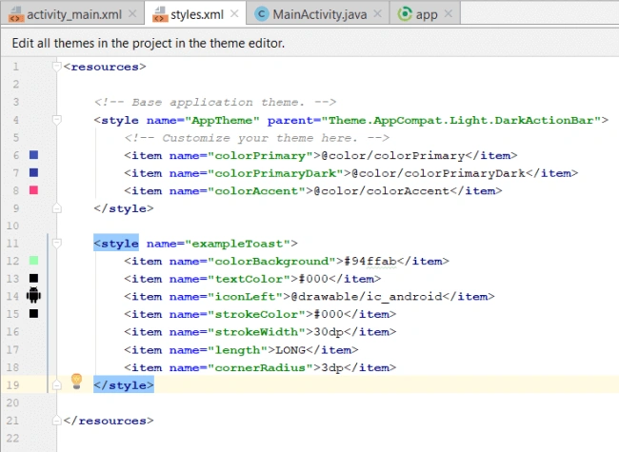Screen dimensions: 619x452
Task: Click the colorAccent pink gutter swatch
Action: tap(34, 190)
